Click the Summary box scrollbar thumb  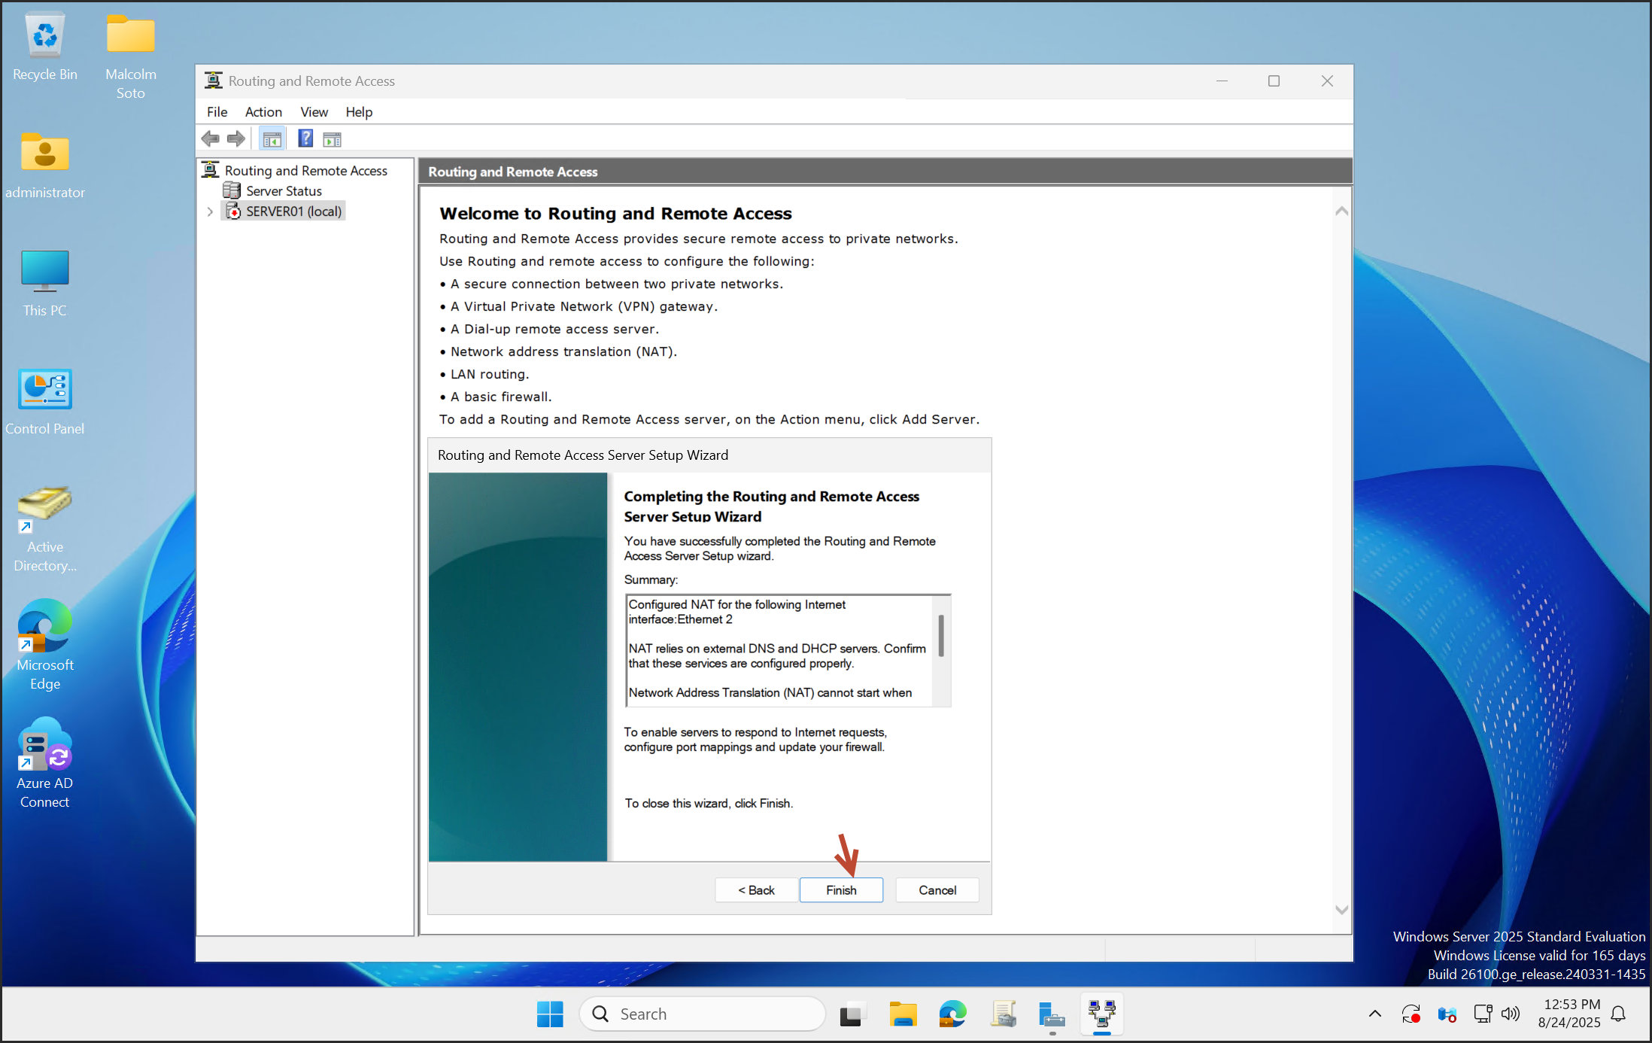click(941, 636)
